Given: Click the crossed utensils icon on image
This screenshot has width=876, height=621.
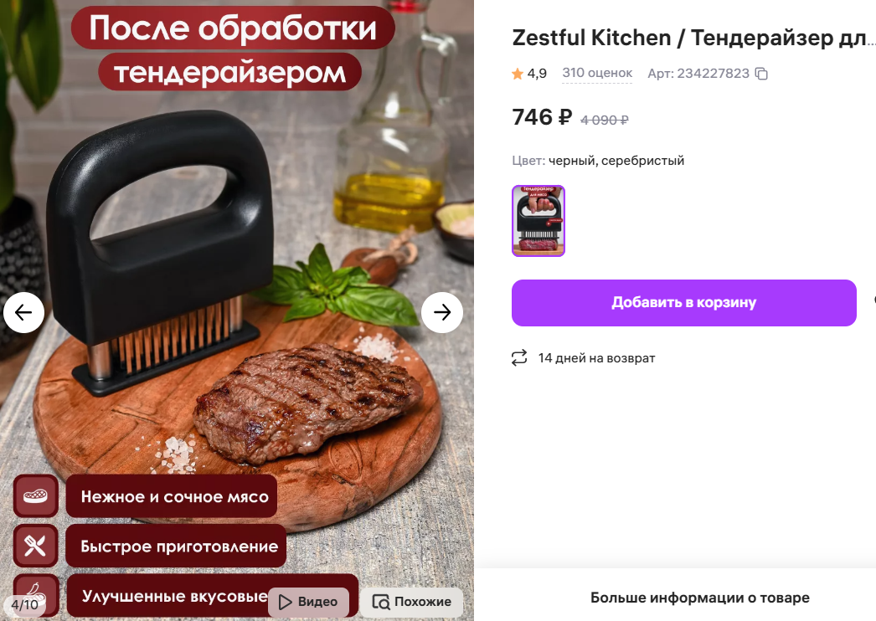Looking at the screenshot, I should click(35, 546).
